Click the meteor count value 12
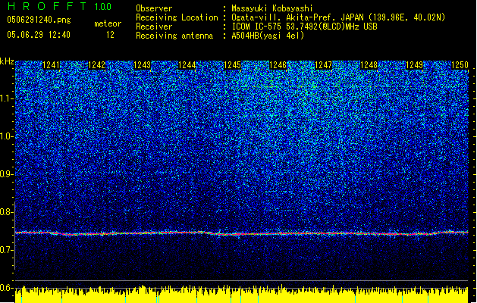This screenshot has width=477, height=303. click(x=110, y=35)
